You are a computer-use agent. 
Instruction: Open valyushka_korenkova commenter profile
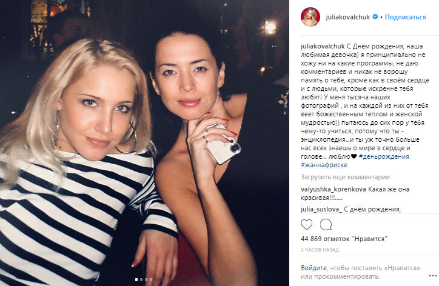(333, 190)
